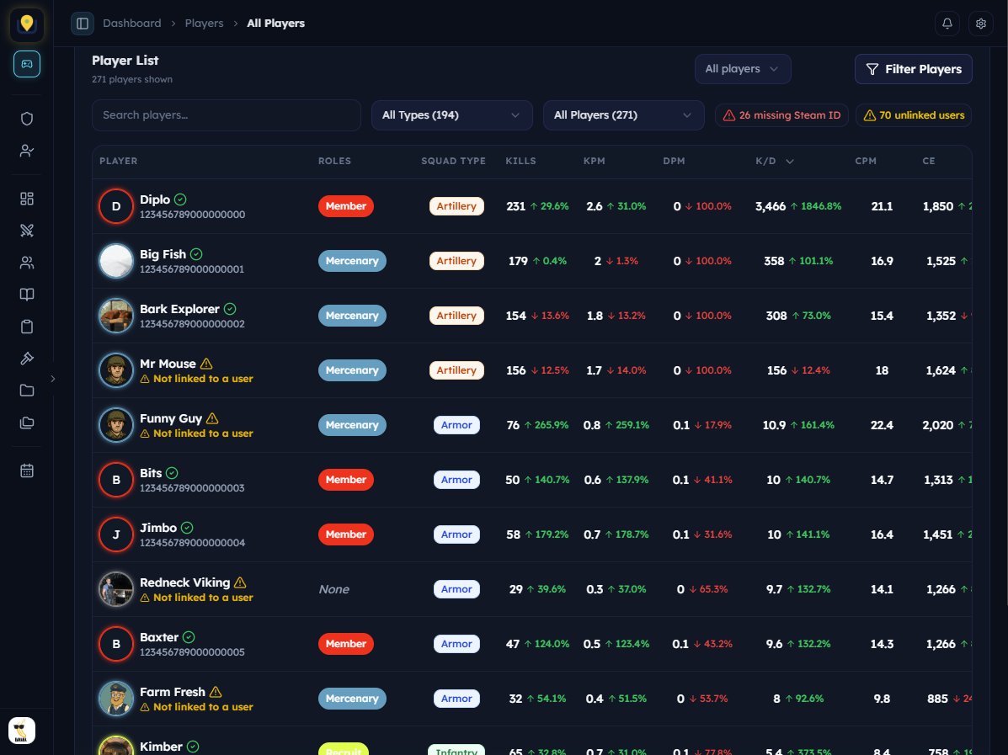Toggle the sidebar panel icon
The height and width of the screenshot is (755, 1008).
(83, 24)
